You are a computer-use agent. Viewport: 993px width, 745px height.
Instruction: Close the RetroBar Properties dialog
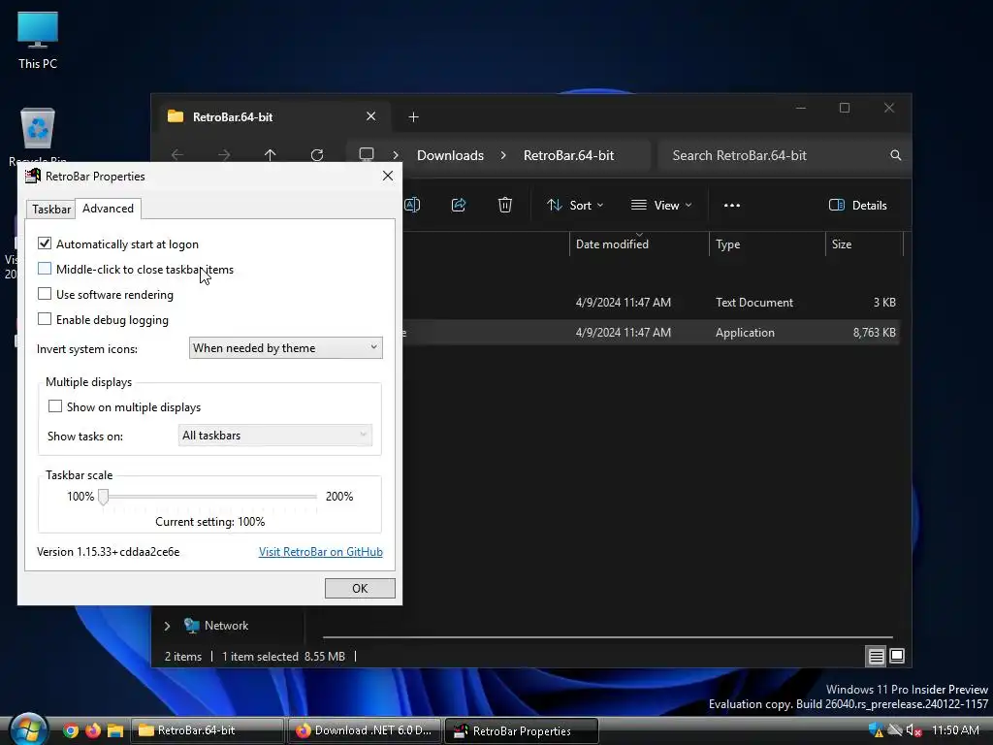click(x=388, y=177)
